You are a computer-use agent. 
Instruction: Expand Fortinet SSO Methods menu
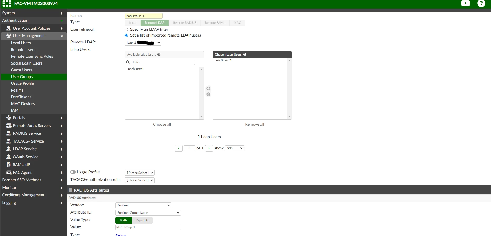(33, 180)
